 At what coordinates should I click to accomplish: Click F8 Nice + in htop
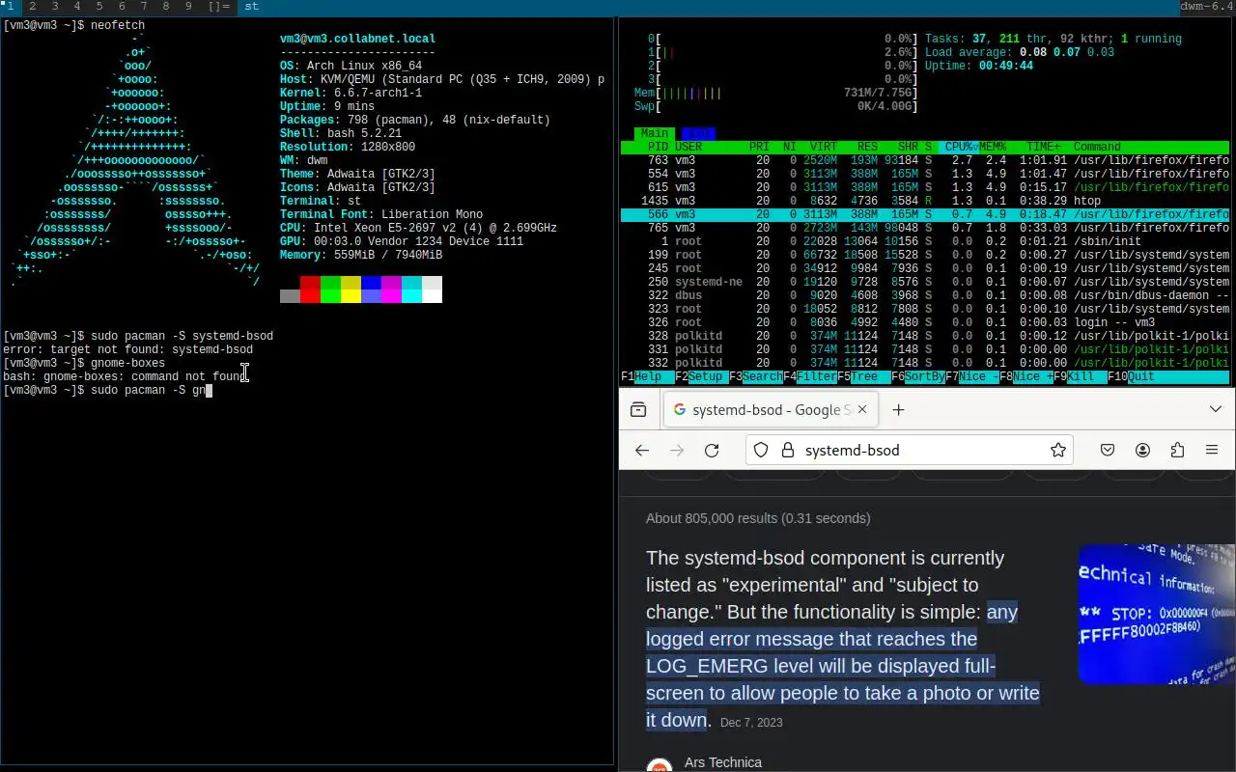click(1026, 376)
